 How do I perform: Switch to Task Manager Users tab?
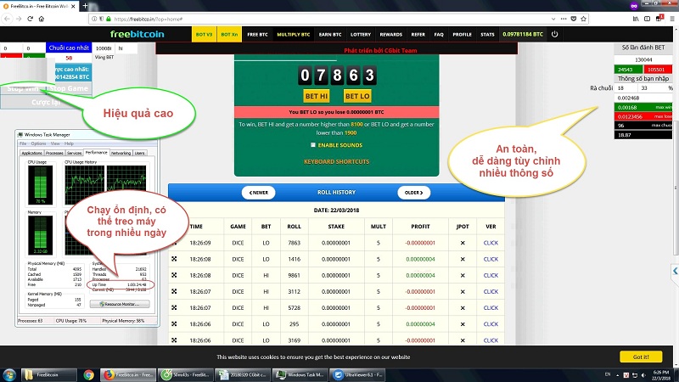click(139, 153)
